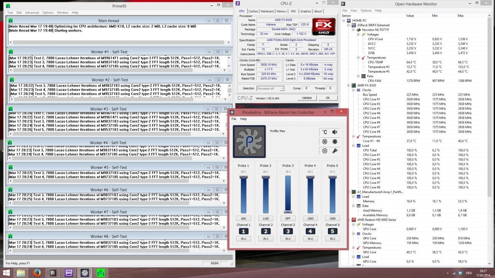Open File Explorer from the taskbar
495x278 pixels.
(21, 273)
